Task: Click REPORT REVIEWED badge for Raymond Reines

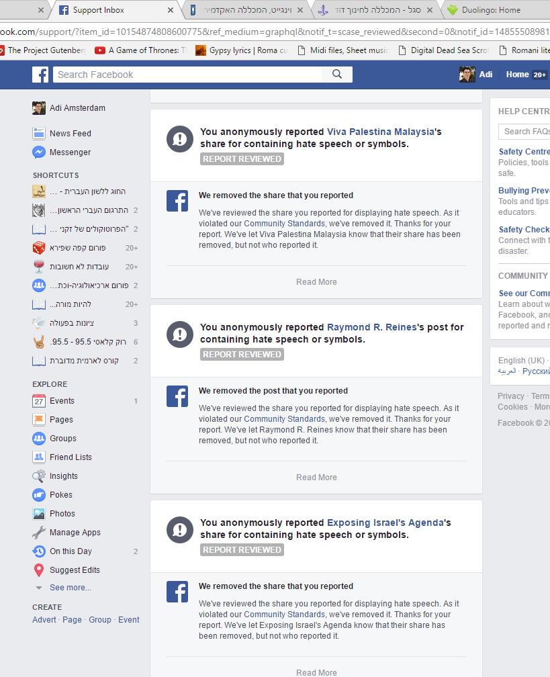Action: (242, 355)
